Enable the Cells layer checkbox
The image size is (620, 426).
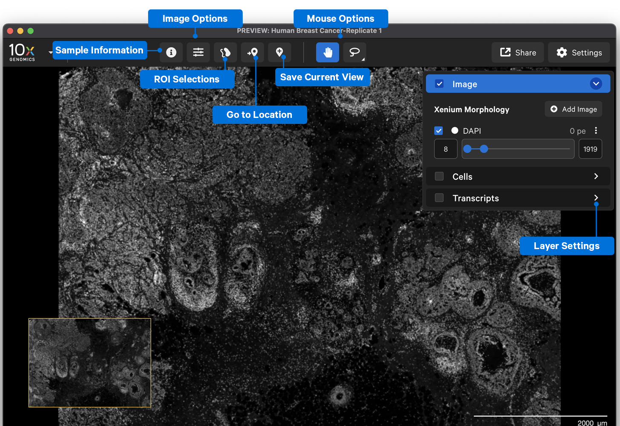439,176
